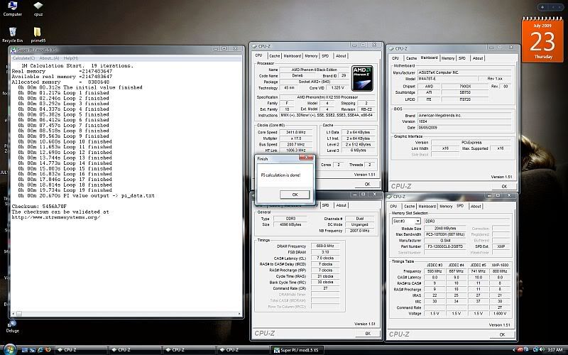
Task: Open the Recycle Bin icon
Action: point(12,32)
